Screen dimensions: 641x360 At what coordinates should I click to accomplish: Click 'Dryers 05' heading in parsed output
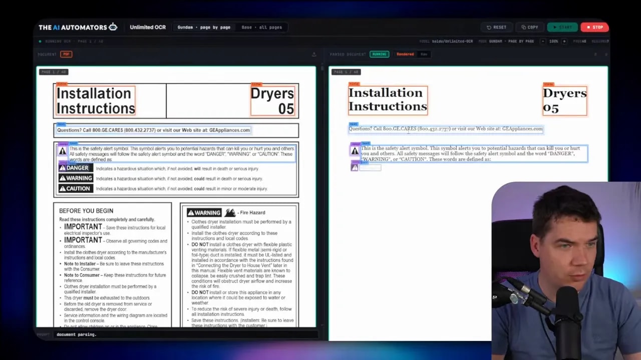point(564,100)
